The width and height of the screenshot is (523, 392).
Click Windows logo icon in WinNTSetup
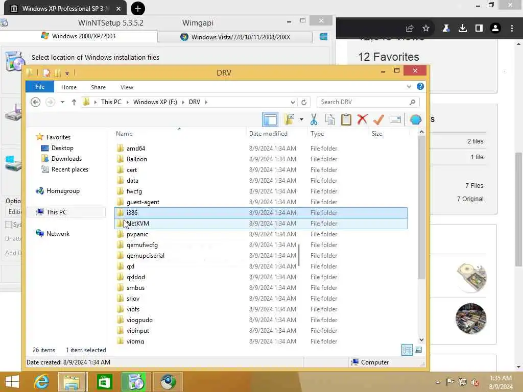click(x=323, y=36)
